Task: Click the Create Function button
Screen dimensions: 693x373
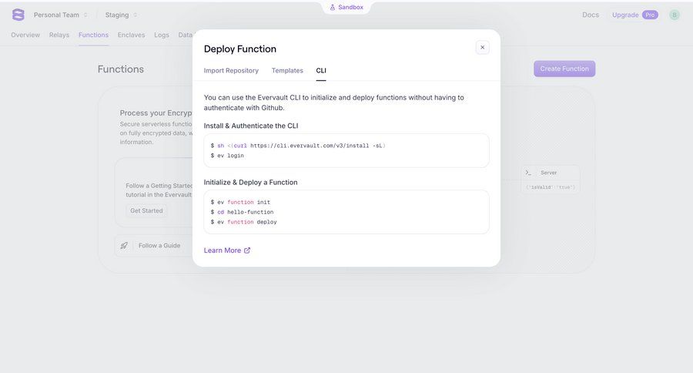Action: [564, 69]
